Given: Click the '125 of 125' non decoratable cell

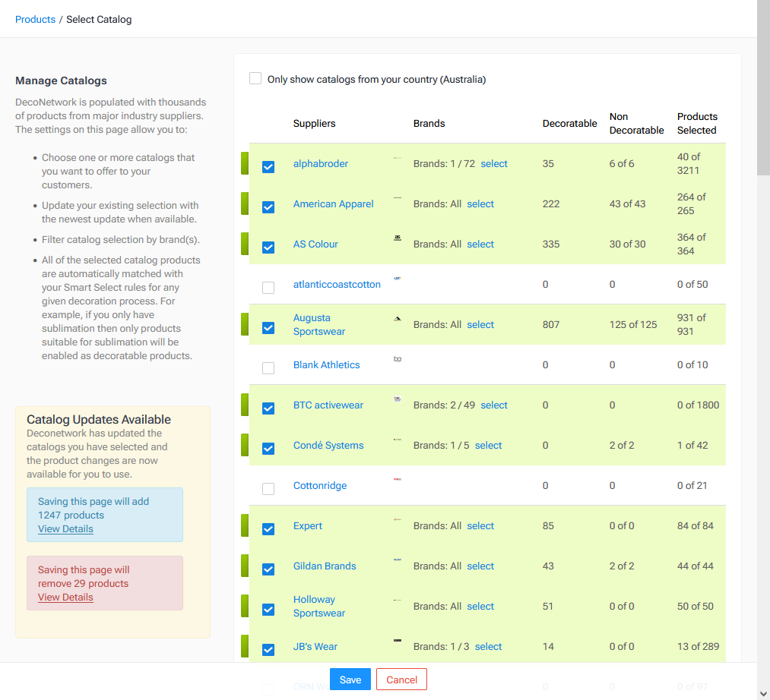Looking at the screenshot, I should (633, 325).
